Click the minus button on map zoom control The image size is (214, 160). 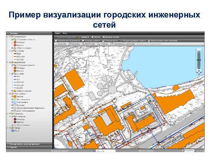tap(199, 67)
